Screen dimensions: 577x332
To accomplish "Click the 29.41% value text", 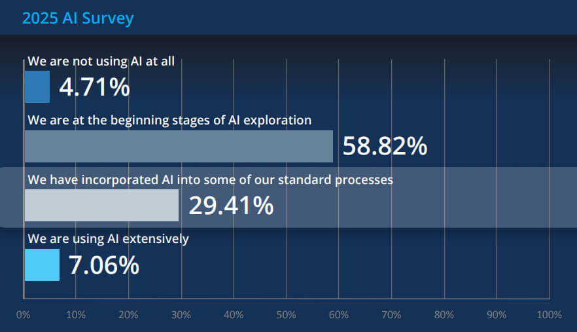I will (231, 206).
